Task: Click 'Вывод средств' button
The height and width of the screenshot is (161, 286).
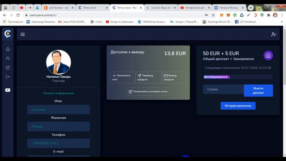Action: [x=174, y=77]
